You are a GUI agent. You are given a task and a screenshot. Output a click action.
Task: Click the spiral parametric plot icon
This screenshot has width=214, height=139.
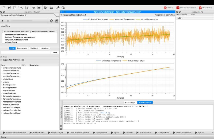[27, 8]
